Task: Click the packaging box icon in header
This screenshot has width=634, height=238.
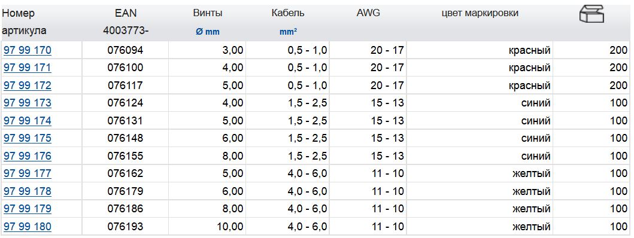Action: click(x=591, y=14)
